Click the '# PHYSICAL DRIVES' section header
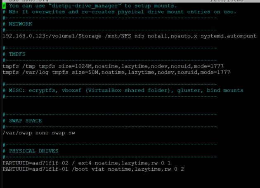260x188 pixels. (x=31, y=151)
